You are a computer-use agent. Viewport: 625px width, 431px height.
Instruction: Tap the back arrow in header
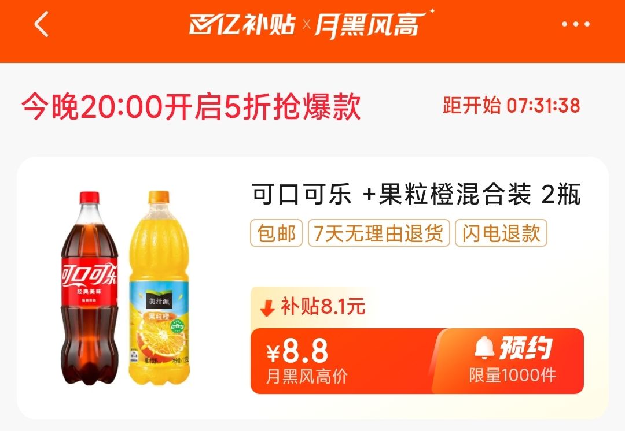tap(41, 24)
